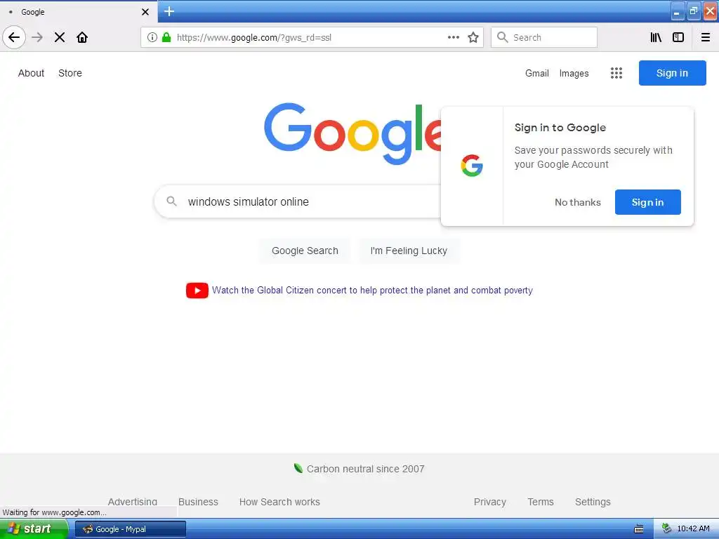
Task: Open the Advertising footer link
Action: [133, 501]
